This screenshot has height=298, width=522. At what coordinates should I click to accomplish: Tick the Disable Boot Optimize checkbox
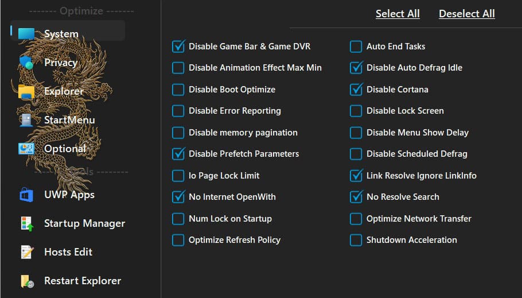point(178,90)
